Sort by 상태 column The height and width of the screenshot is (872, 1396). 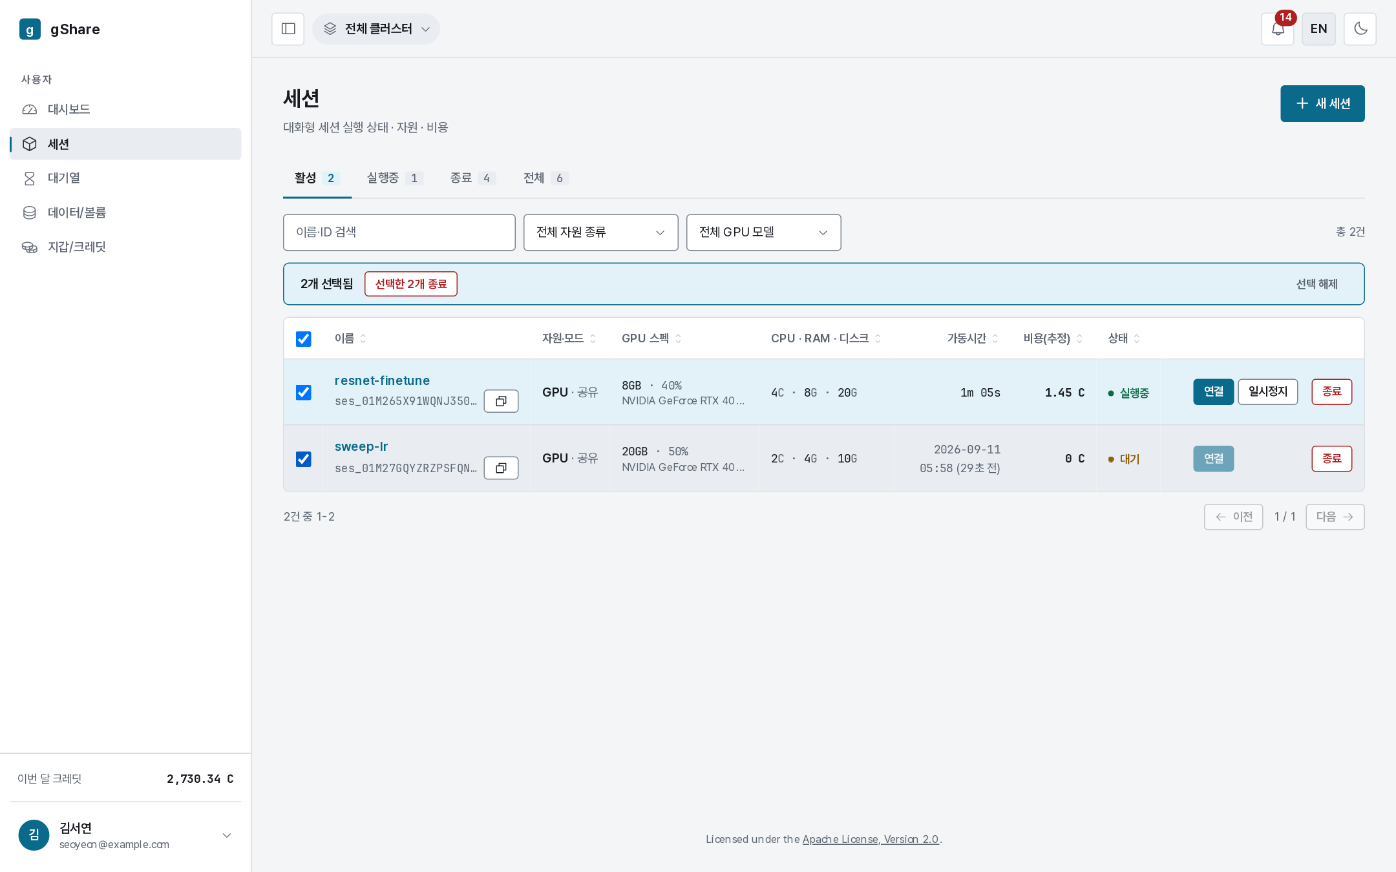1124,338
